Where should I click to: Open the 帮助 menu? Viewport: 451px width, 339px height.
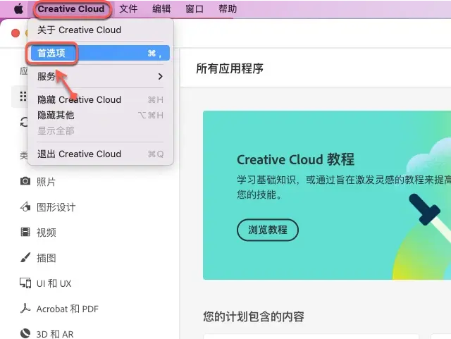(228, 9)
